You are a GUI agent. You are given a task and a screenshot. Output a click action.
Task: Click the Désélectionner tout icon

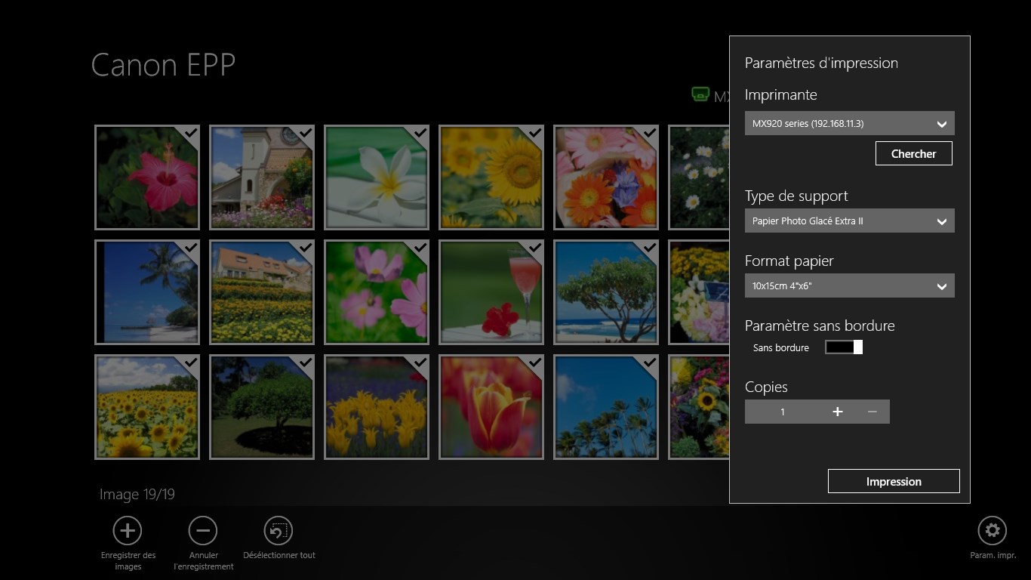[x=279, y=531]
